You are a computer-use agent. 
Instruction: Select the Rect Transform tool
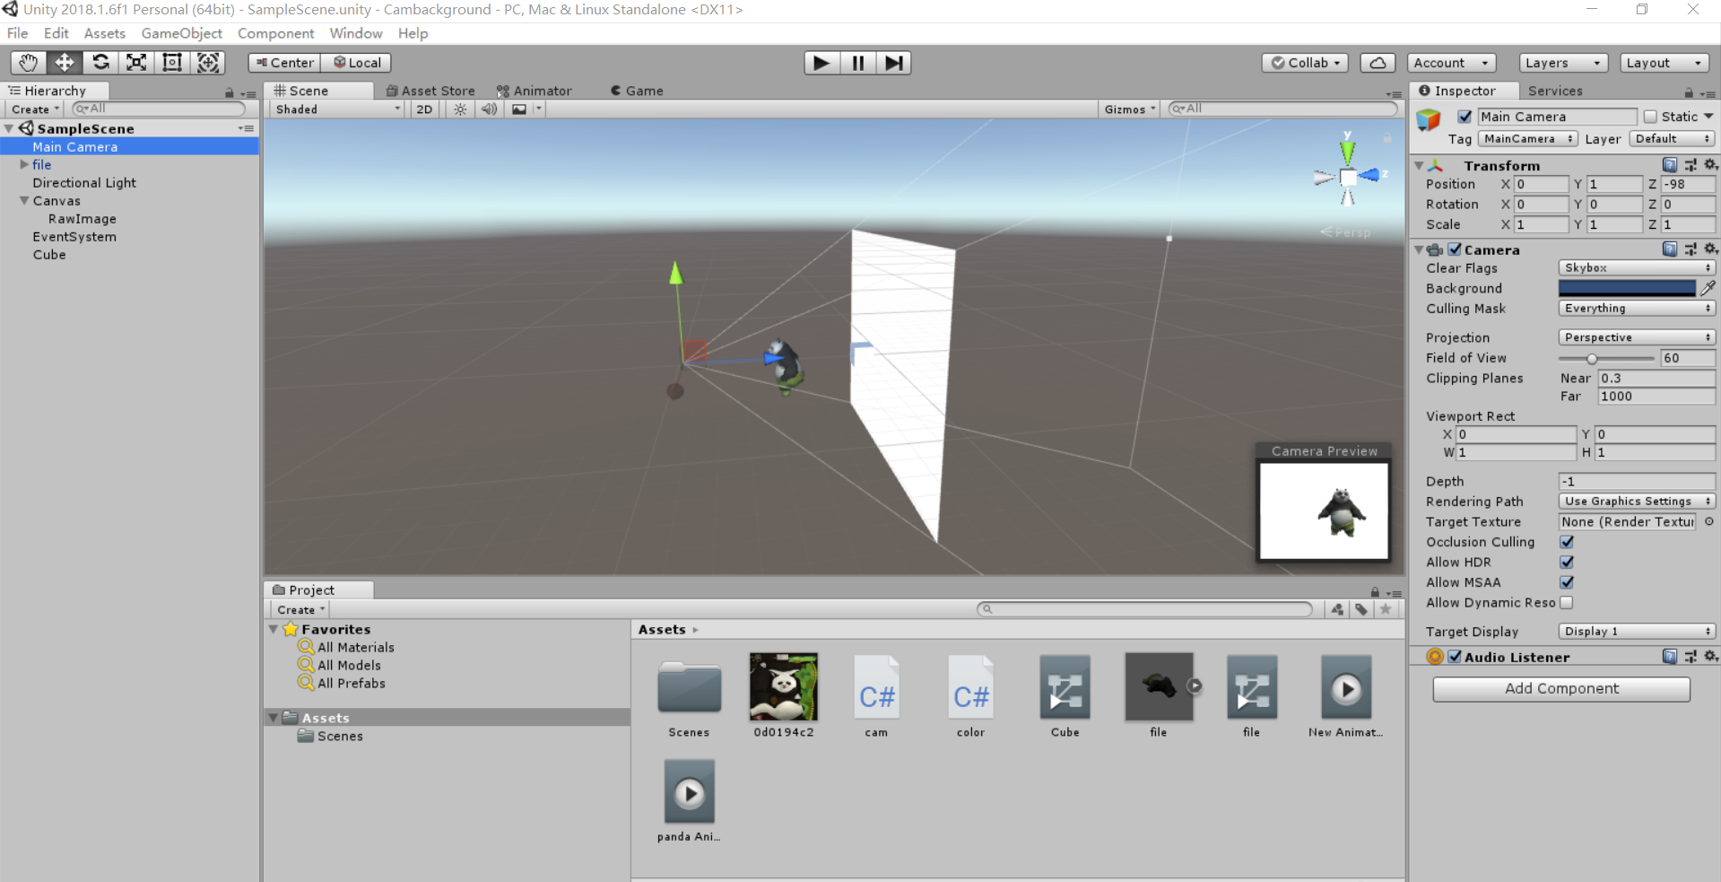point(171,62)
